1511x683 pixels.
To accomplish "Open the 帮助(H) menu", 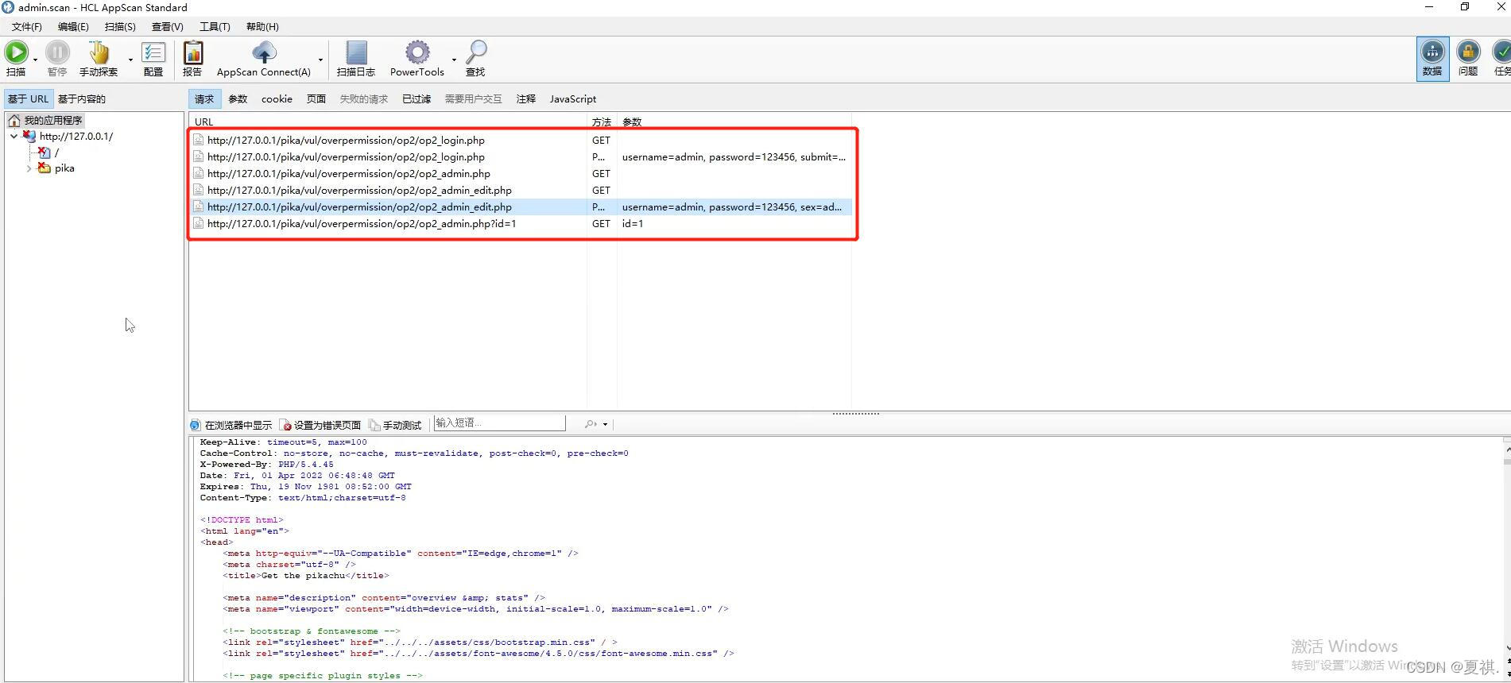I will click(262, 26).
